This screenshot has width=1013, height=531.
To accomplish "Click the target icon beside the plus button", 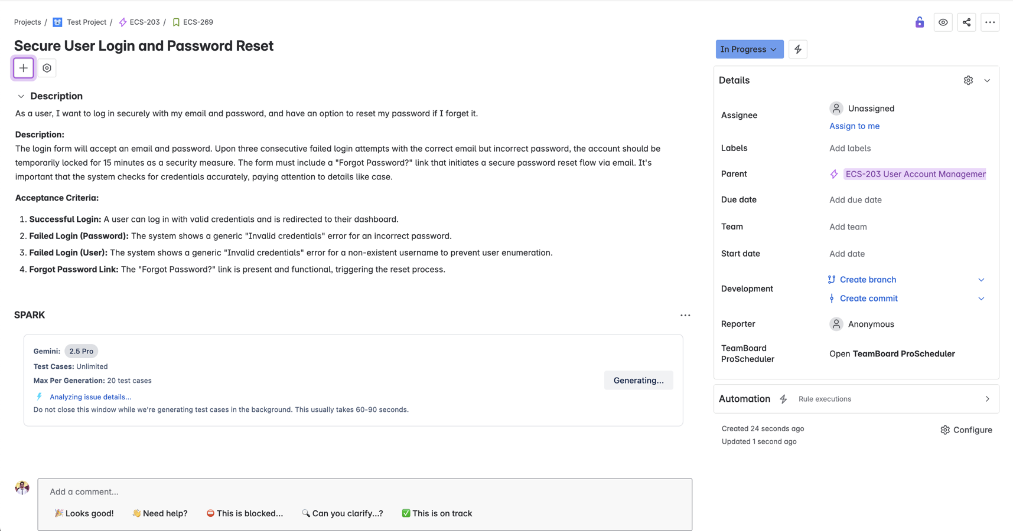I will [x=47, y=68].
